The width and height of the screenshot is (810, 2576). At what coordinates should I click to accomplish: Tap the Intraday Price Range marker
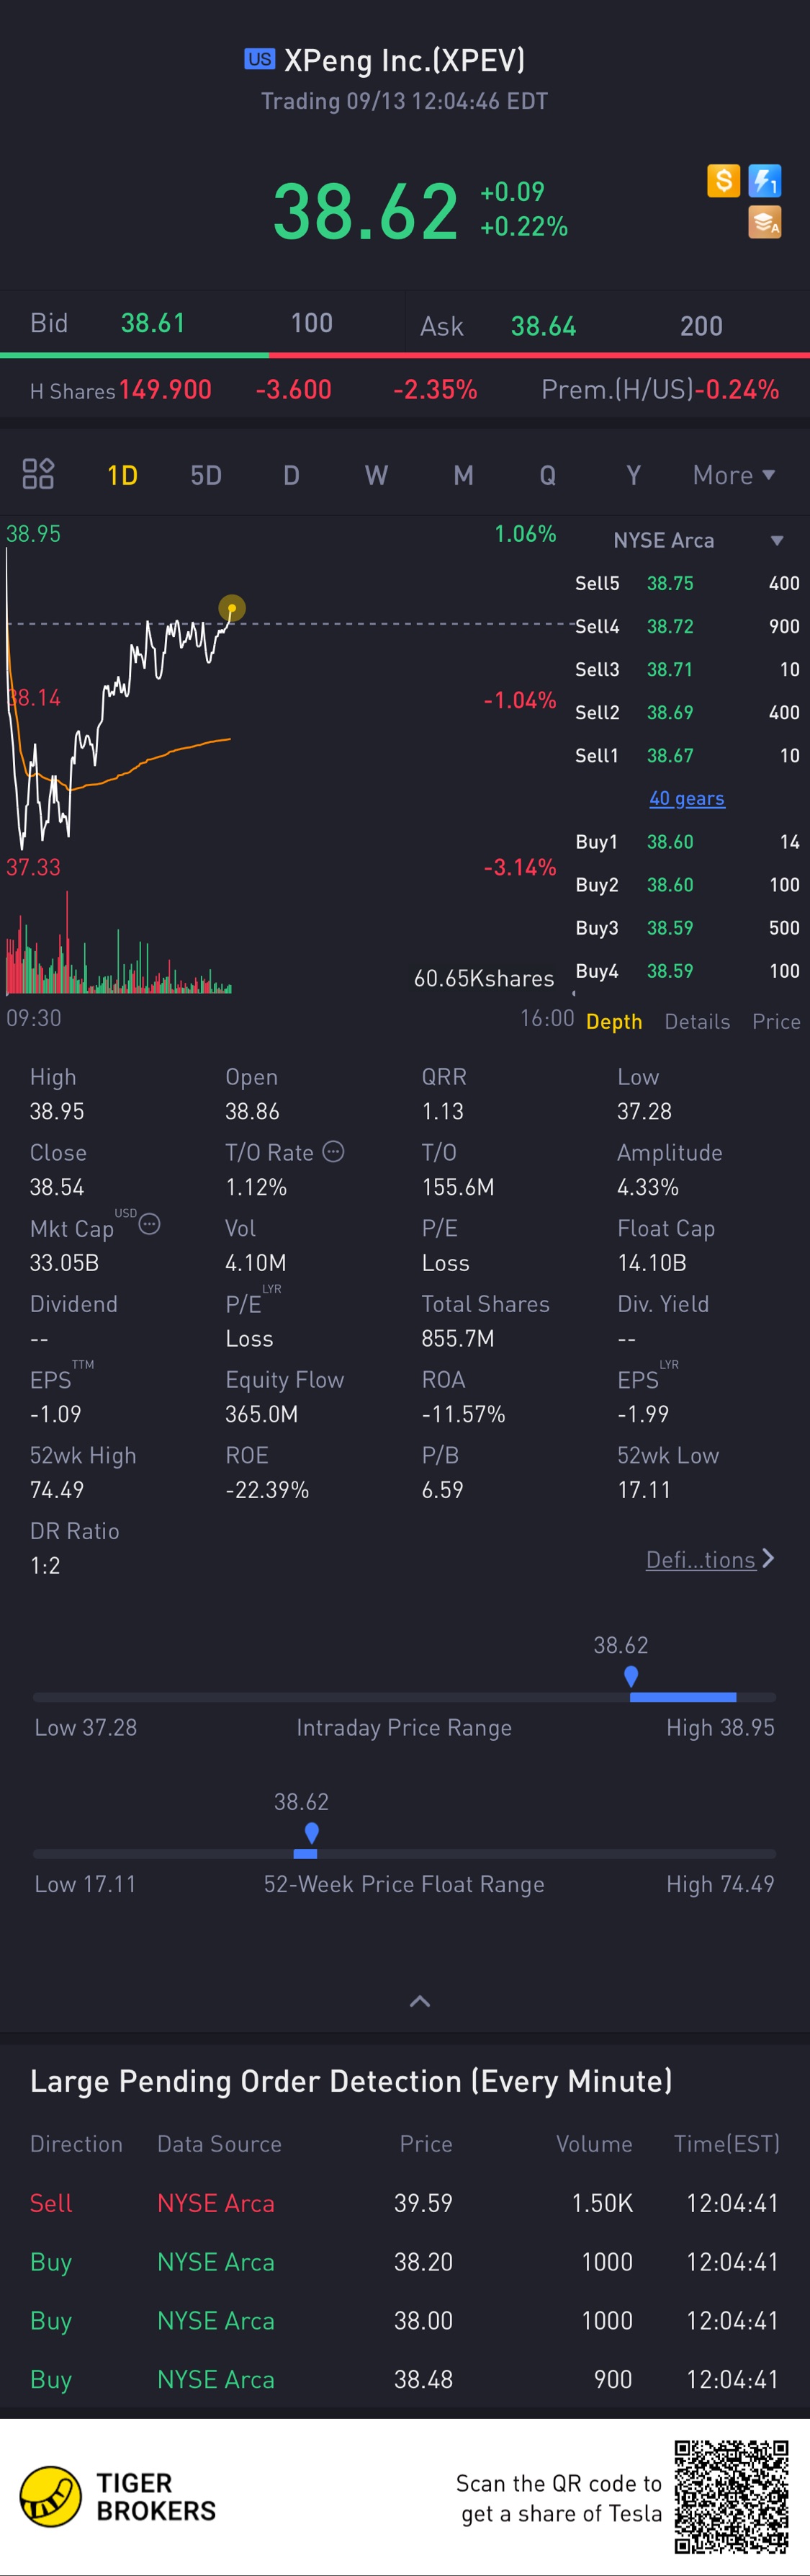click(631, 1676)
